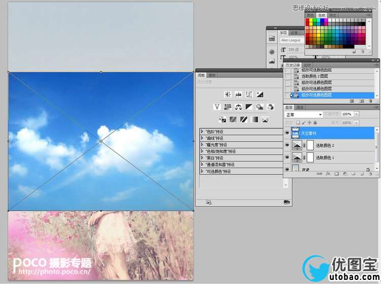Viewport: 381px width, 284px height.
Task: Hide the 选取颜色 1 layer
Action: [x=287, y=157]
